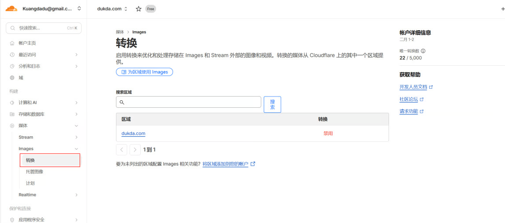Open 请求功能 link
The height and width of the screenshot is (223, 505).
pyautogui.click(x=409, y=111)
